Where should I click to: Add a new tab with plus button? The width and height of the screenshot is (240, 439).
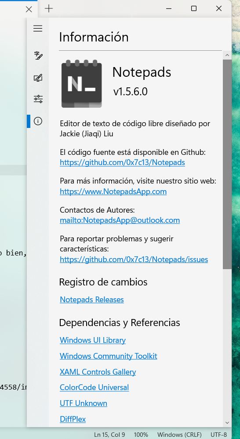click(49, 8)
